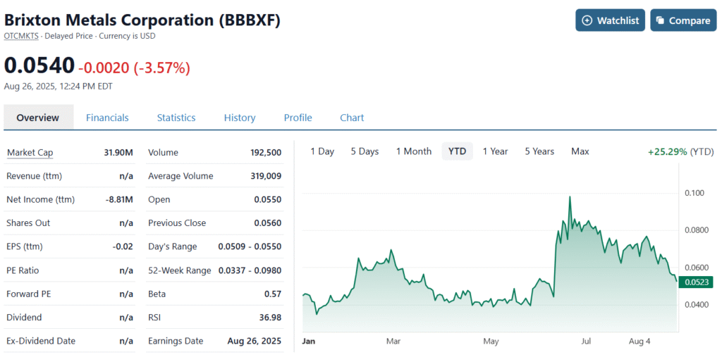The image size is (722, 357).
Task: Select the Overview tab
Action: [38, 118]
